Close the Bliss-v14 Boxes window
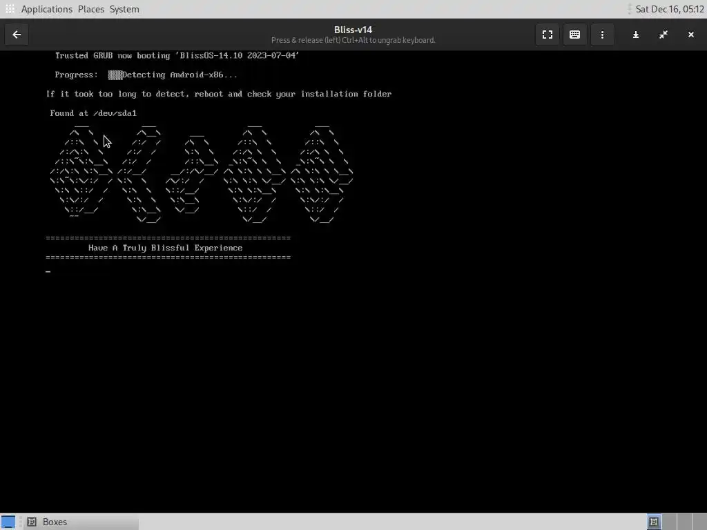The image size is (707, 530). point(690,35)
